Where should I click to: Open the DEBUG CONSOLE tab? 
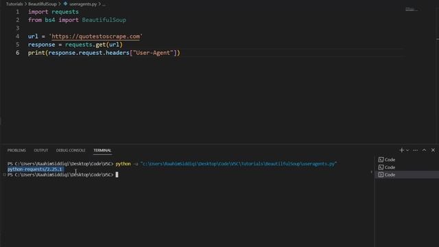point(71,150)
